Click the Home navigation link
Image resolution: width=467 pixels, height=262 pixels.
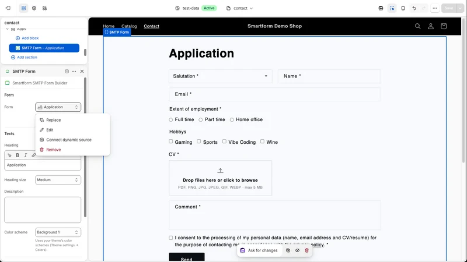click(109, 26)
